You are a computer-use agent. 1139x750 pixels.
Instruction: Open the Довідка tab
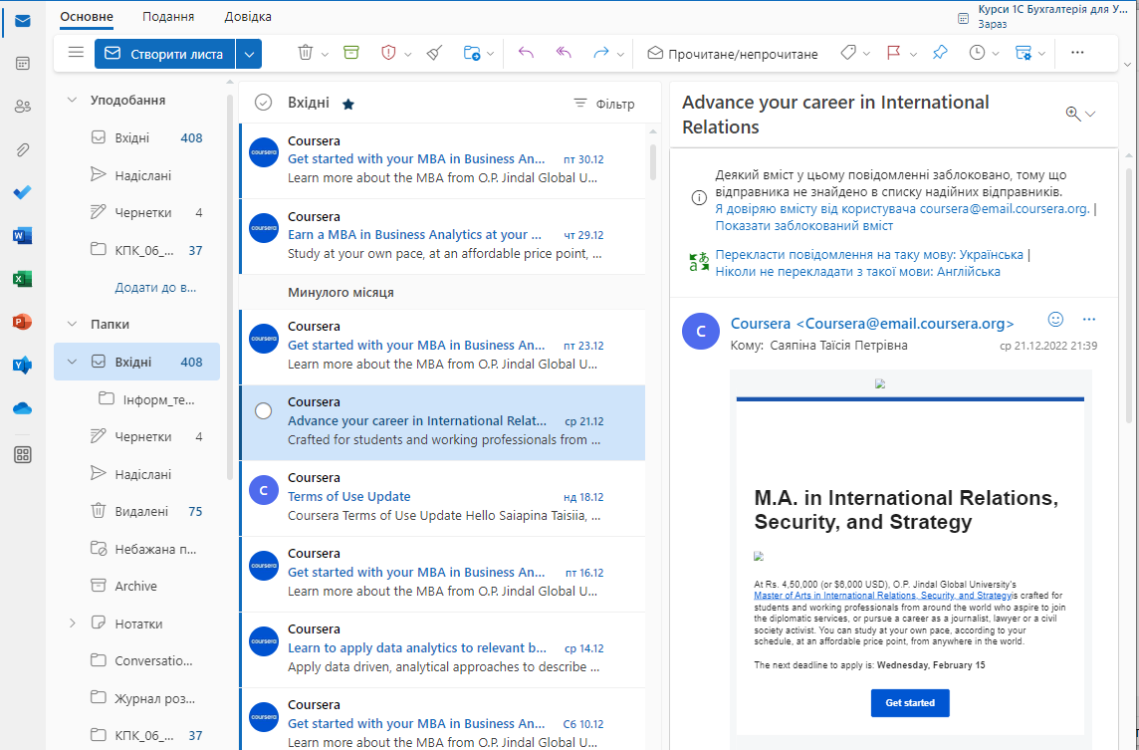click(248, 17)
